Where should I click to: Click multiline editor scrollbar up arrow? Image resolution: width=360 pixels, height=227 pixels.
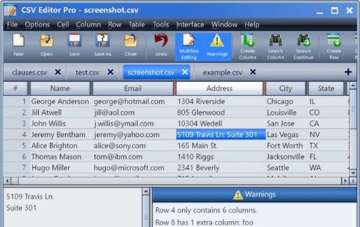(146, 192)
